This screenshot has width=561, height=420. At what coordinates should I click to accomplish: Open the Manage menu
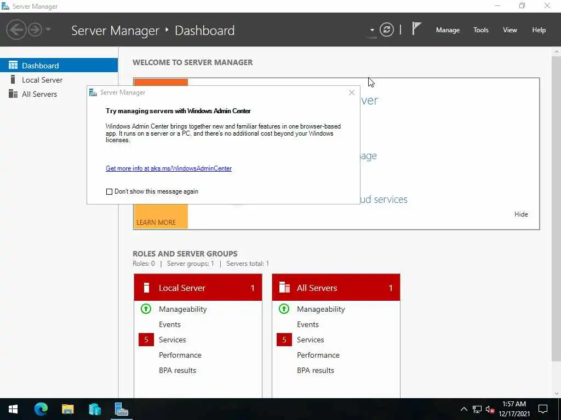448,30
